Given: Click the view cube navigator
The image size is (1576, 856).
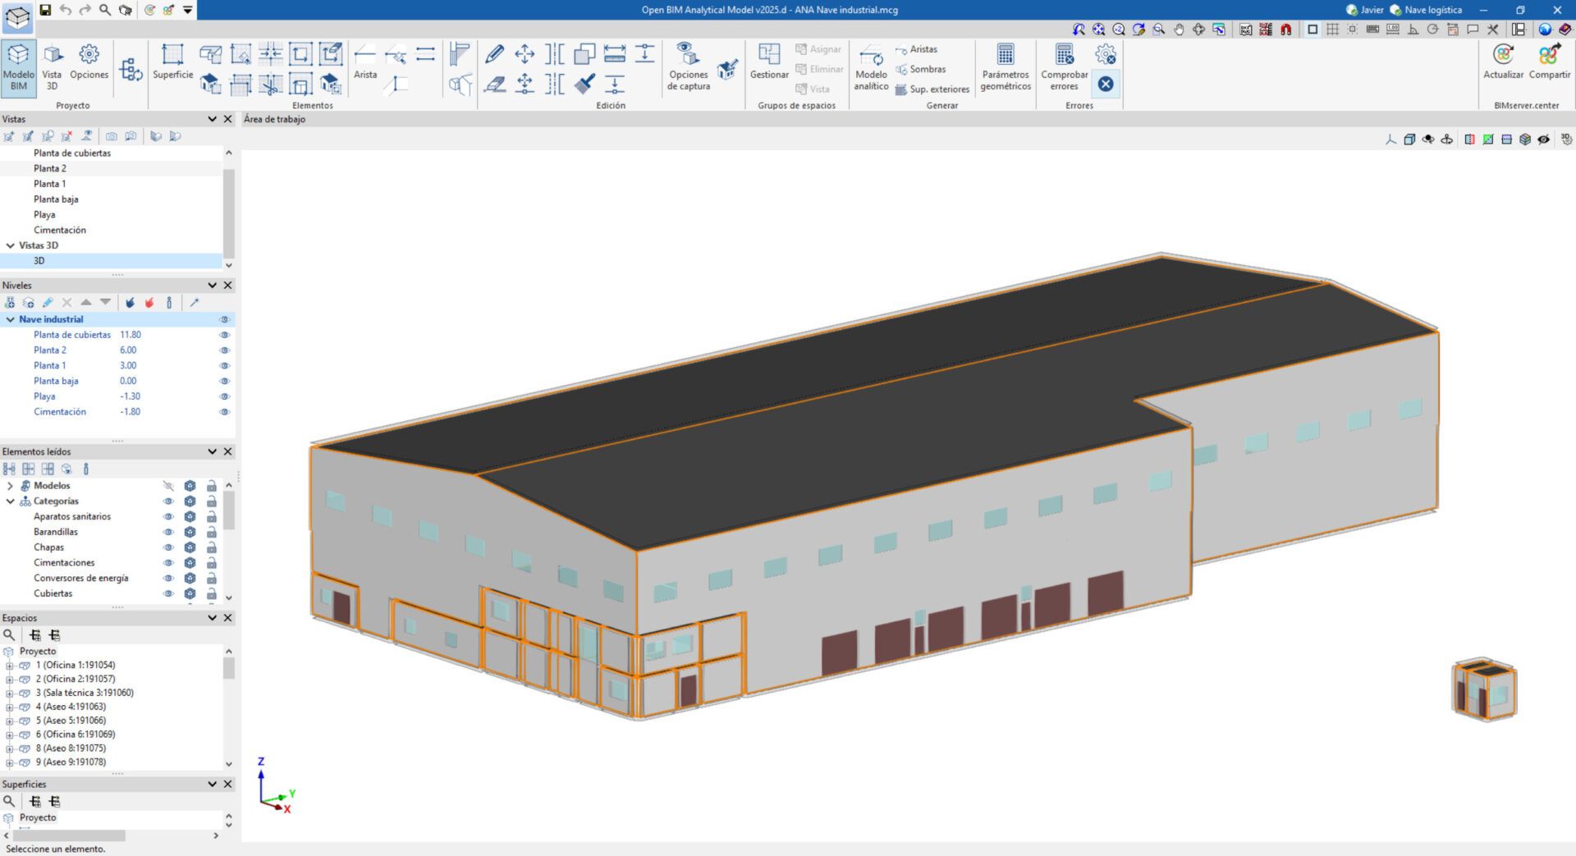Looking at the screenshot, I should 1483,690.
